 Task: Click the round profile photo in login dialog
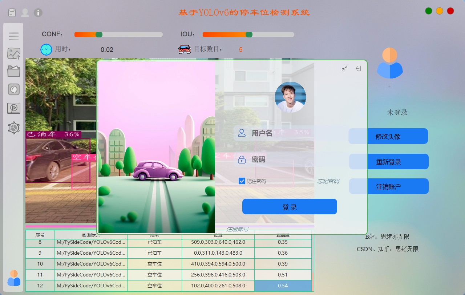point(290,97)
